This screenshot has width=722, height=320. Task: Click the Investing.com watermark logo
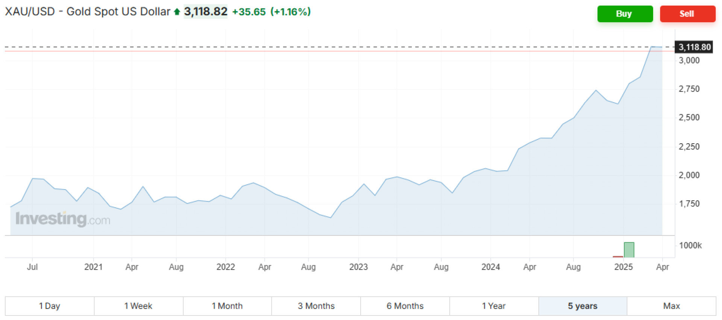pos(63,219)
